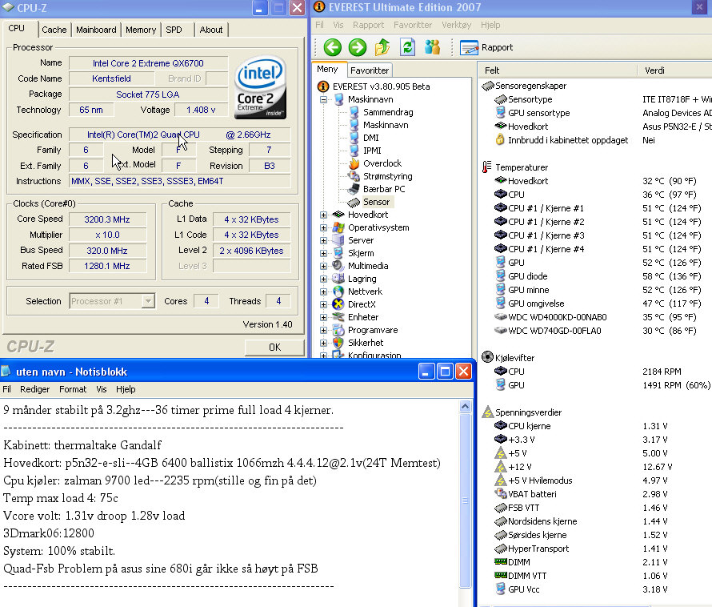Click the Notisblokk vertical scrollbar thumb
Viewport: 712px width, 607px height.
[x=465, y=500]
